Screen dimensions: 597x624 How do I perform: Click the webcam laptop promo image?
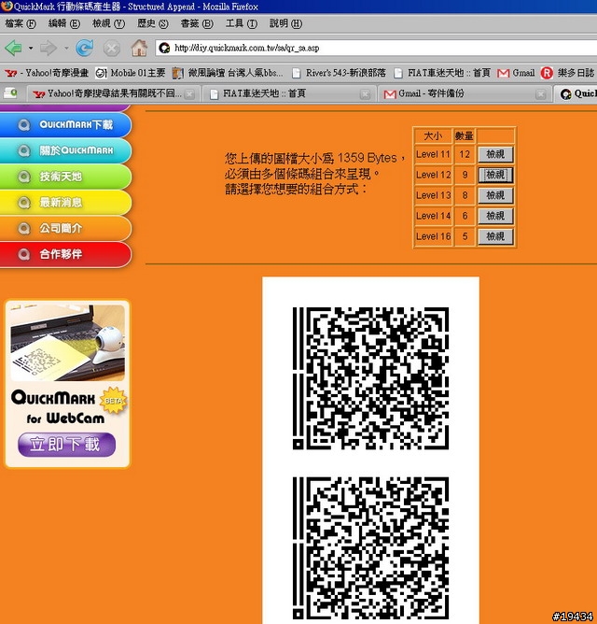point(67,343)
